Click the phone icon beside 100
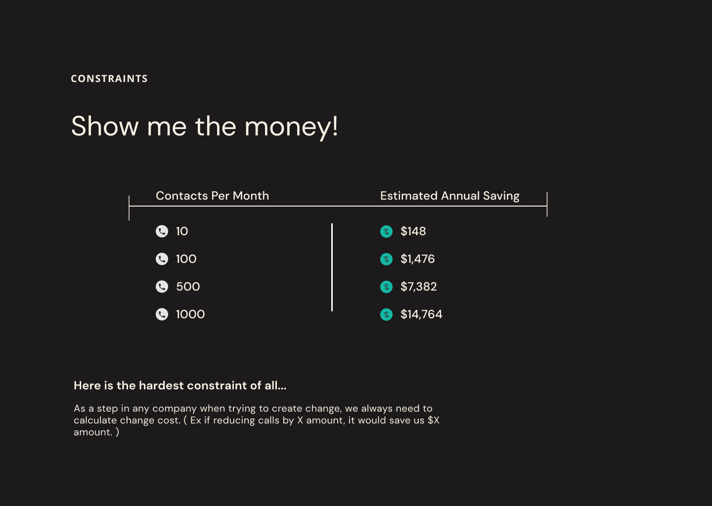 [x=162, y=259]
